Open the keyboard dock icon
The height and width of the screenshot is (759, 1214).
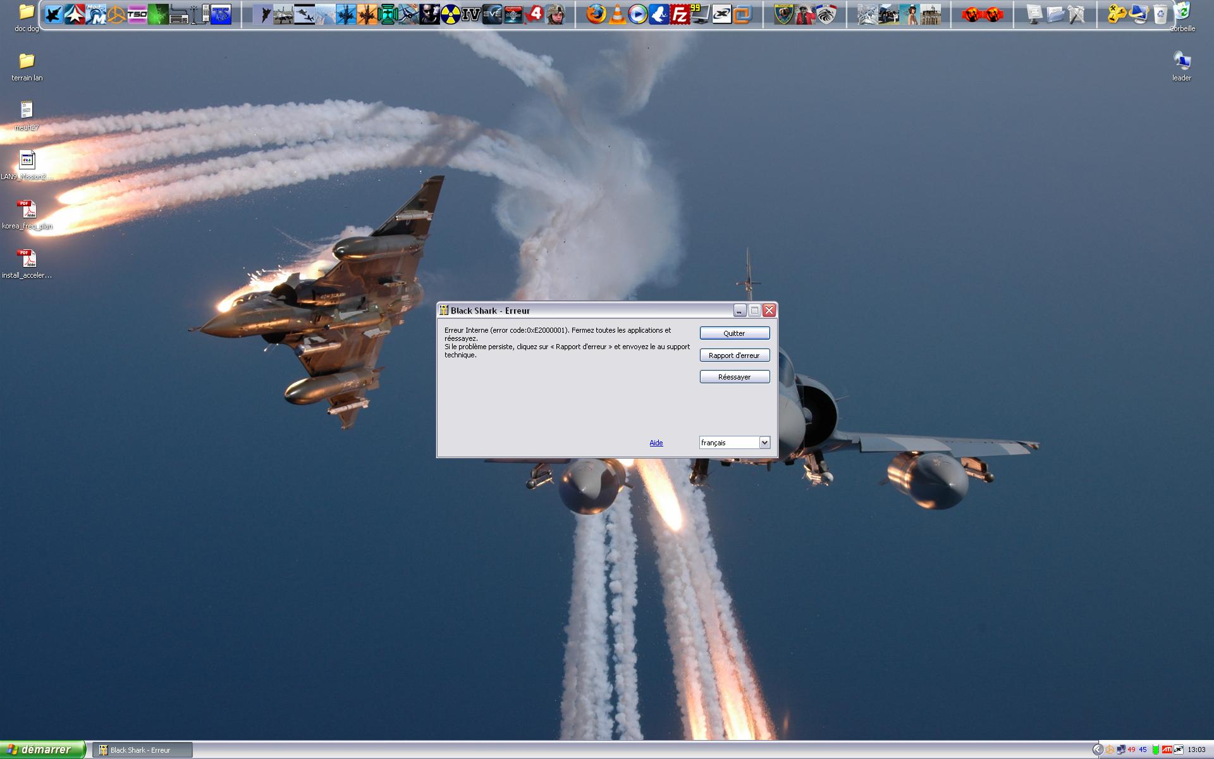point(179,14)
